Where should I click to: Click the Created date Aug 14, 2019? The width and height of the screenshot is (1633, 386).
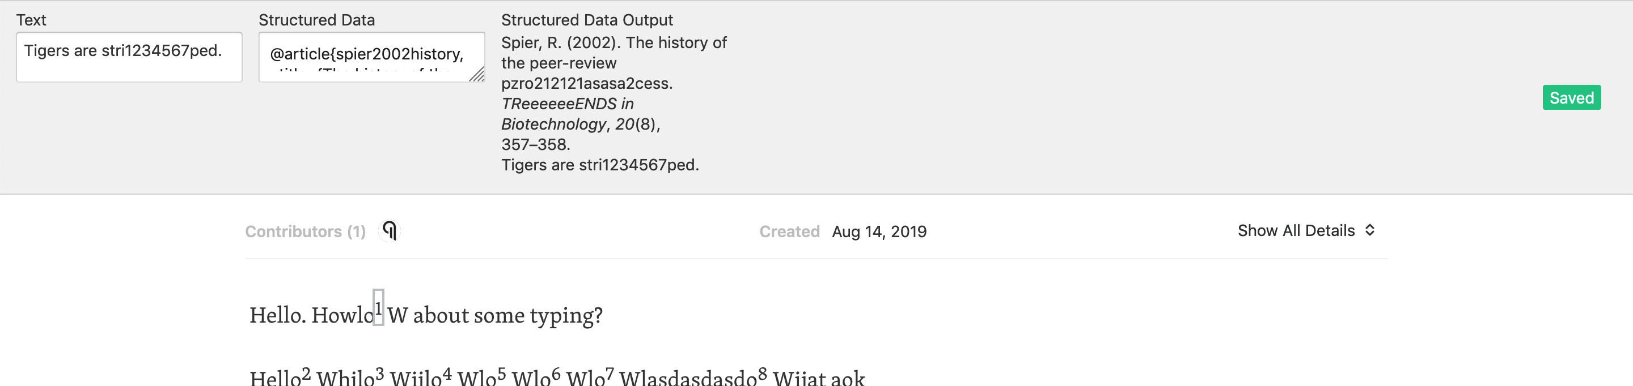[879, 231]
